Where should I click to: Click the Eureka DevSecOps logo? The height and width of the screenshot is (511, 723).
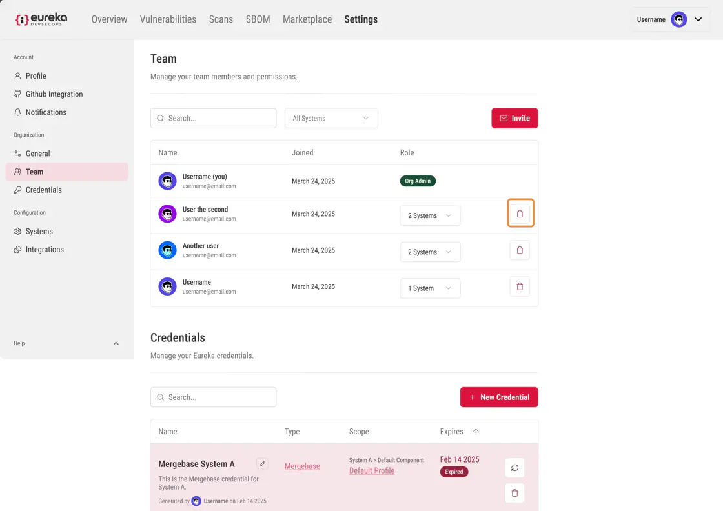point(41,19)
